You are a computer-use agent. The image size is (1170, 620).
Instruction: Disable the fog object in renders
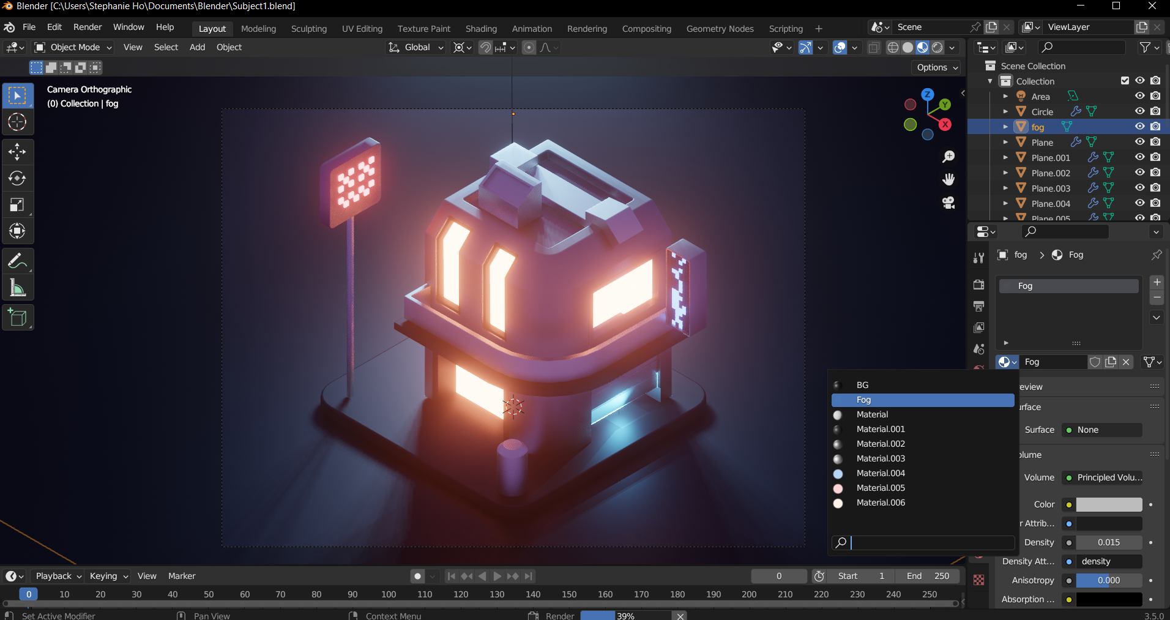(1155, 126)
